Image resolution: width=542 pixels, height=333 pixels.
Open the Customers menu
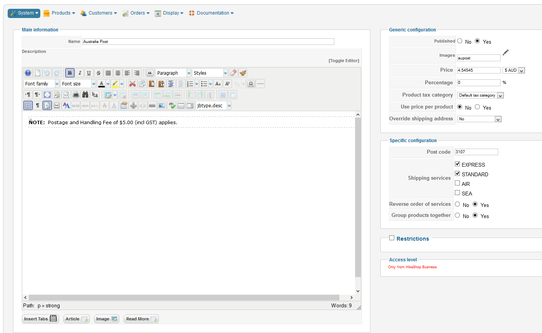[x=99, y=13]
